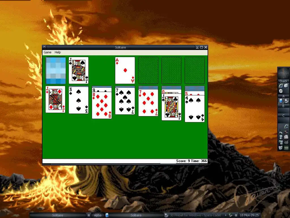This screenshot has width=290, height=218.
Task: Switch to first Solitaire taskbar button
Action: pos(57,215)
